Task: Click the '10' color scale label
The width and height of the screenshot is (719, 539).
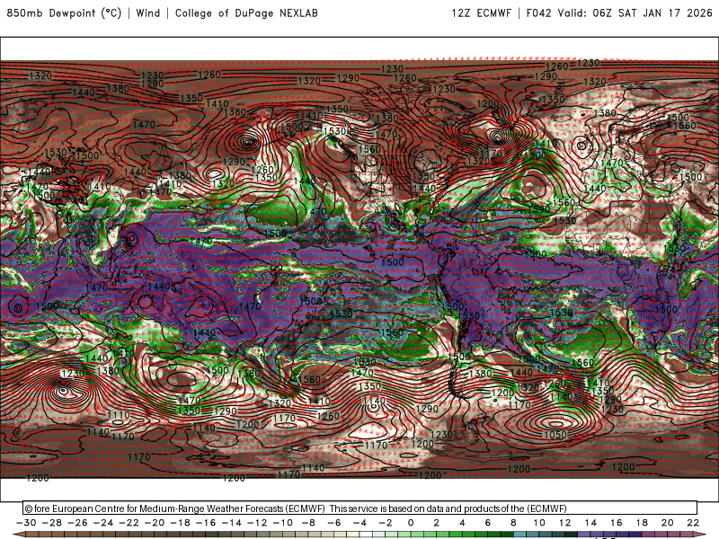Action: click(539, 523)
